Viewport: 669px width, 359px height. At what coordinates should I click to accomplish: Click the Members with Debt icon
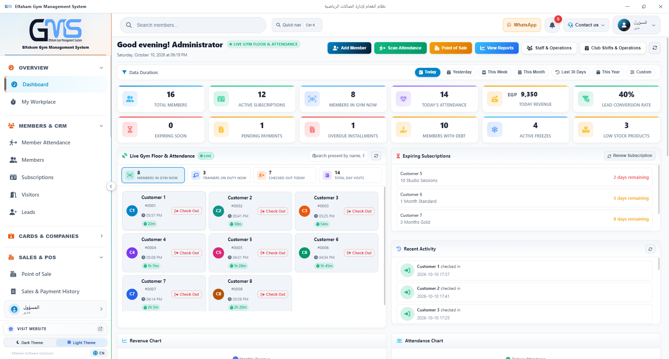point(403,130)
